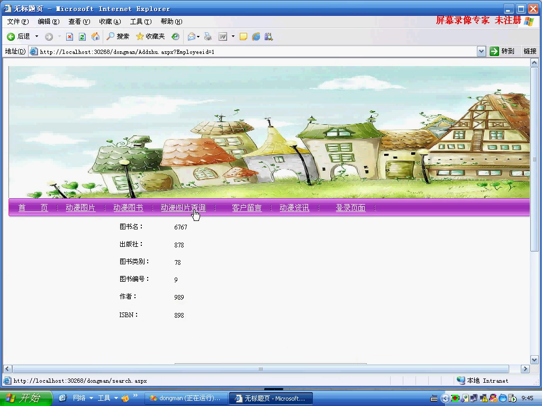This screenshot has width=542, height=406.
Task: Click the cartoon houses banner image
Action: click(269, 132)
